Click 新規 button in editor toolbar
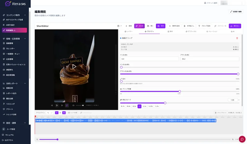This screenshot has width=247, height=144. click(128, 26)
